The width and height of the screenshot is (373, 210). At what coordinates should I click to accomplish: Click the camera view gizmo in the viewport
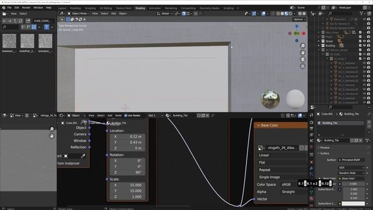pyautogui.click(x=302, y=60)
